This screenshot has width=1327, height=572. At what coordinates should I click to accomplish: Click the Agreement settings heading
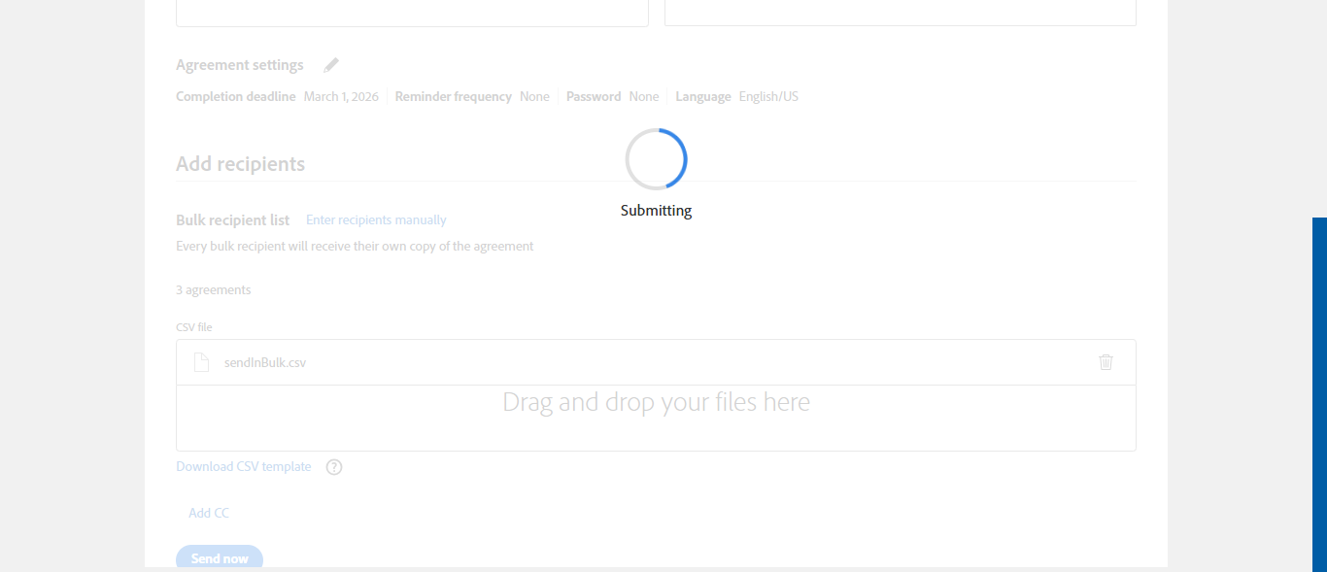coord(240,65)
